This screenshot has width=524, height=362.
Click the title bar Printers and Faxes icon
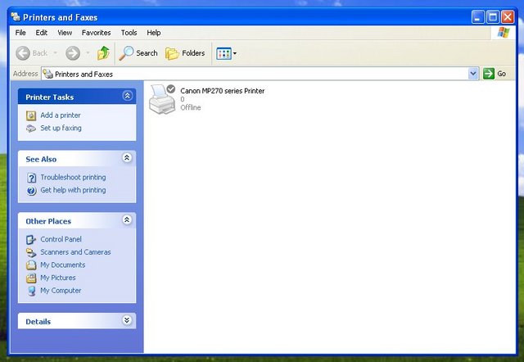16,16
